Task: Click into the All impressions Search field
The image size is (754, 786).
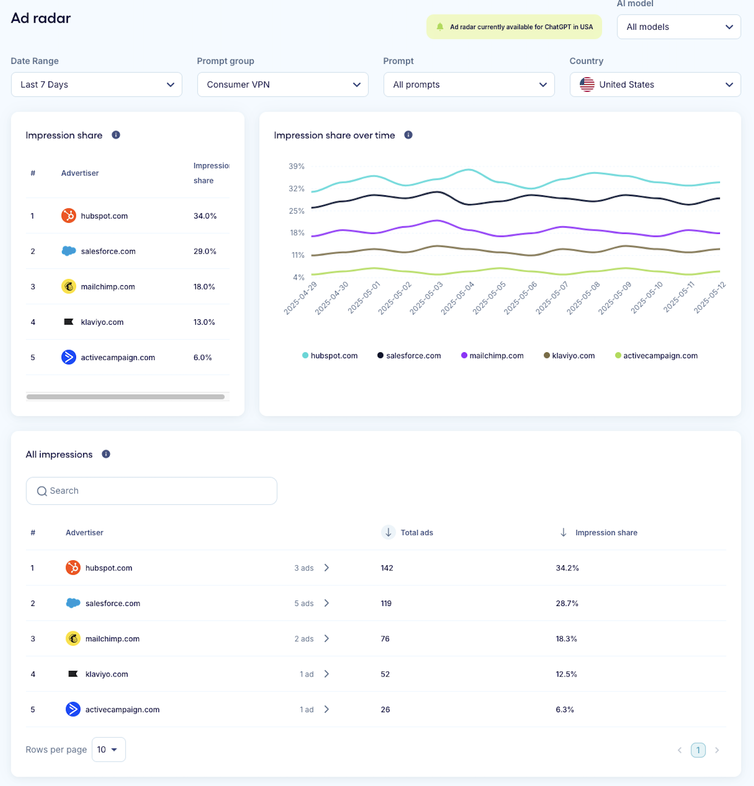Action: pos(151,491)
